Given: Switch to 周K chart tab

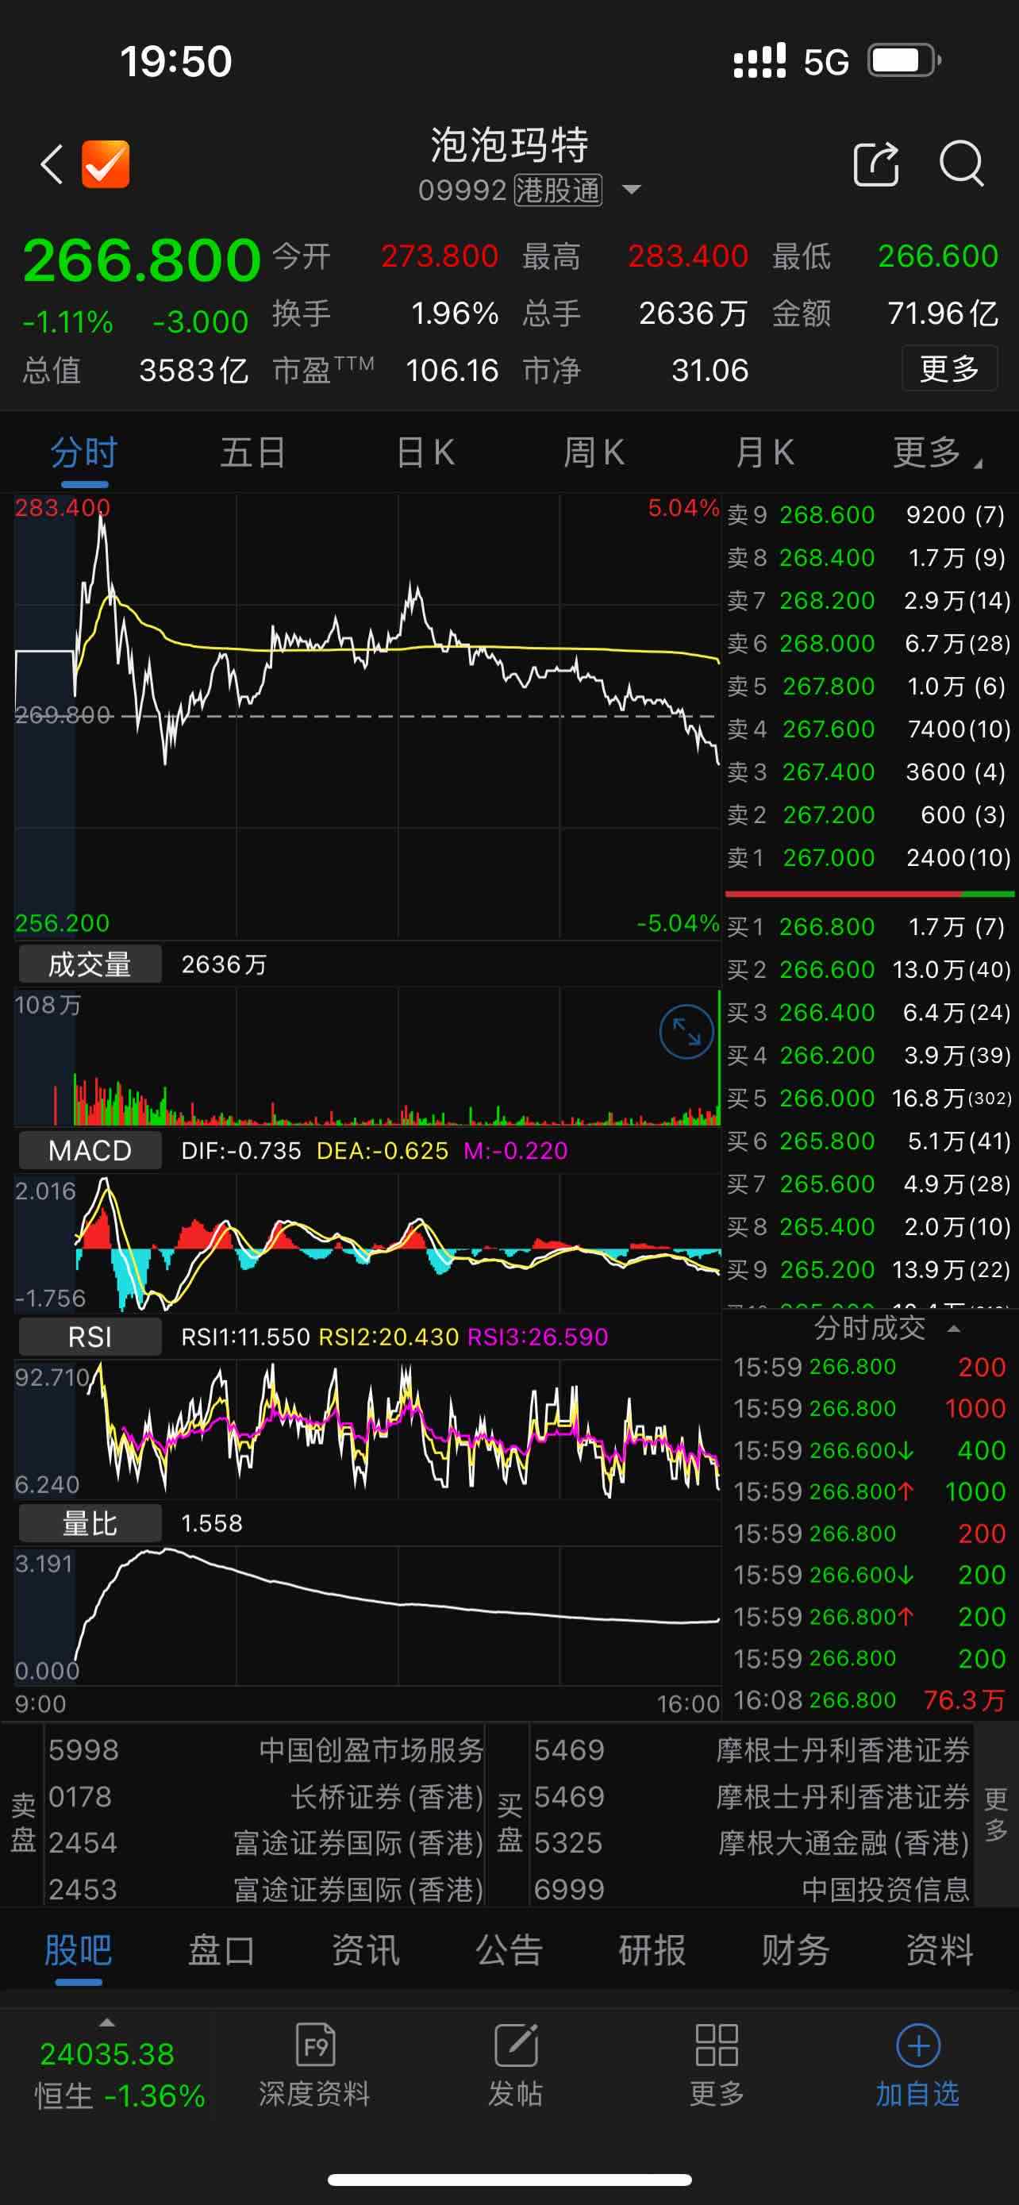Looking at the screenshot, I should click(594, 452).
